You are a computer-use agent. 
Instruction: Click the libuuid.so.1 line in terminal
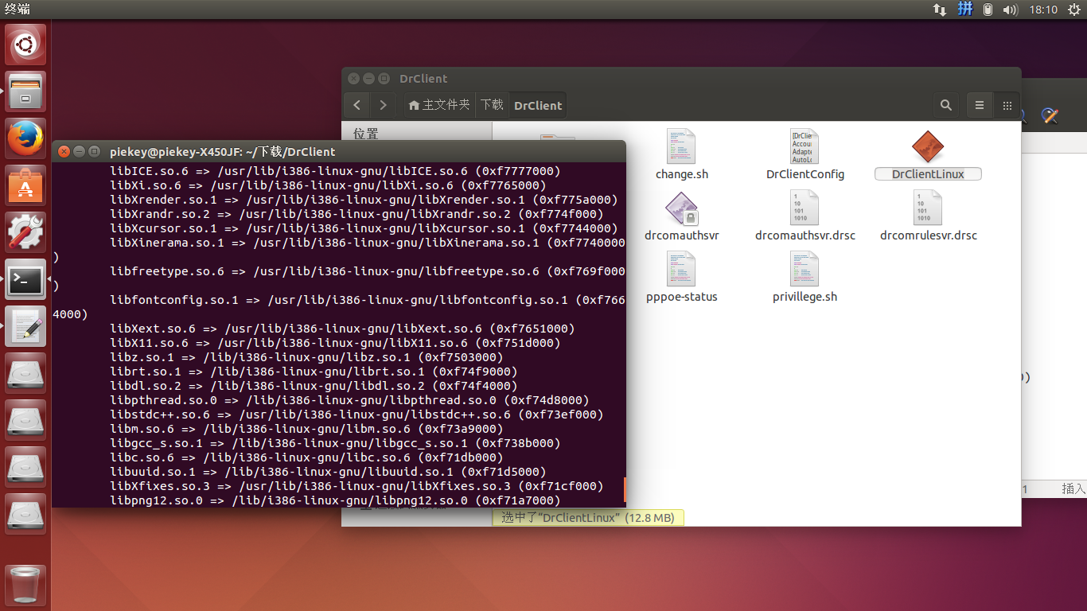click(328, 472)
